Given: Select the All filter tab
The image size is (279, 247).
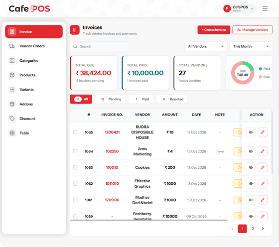Looking at the screenshot, I should pos(81,99).
